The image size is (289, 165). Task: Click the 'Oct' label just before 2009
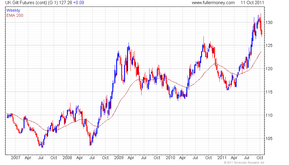pyautogui.click(x=105, y=158)
